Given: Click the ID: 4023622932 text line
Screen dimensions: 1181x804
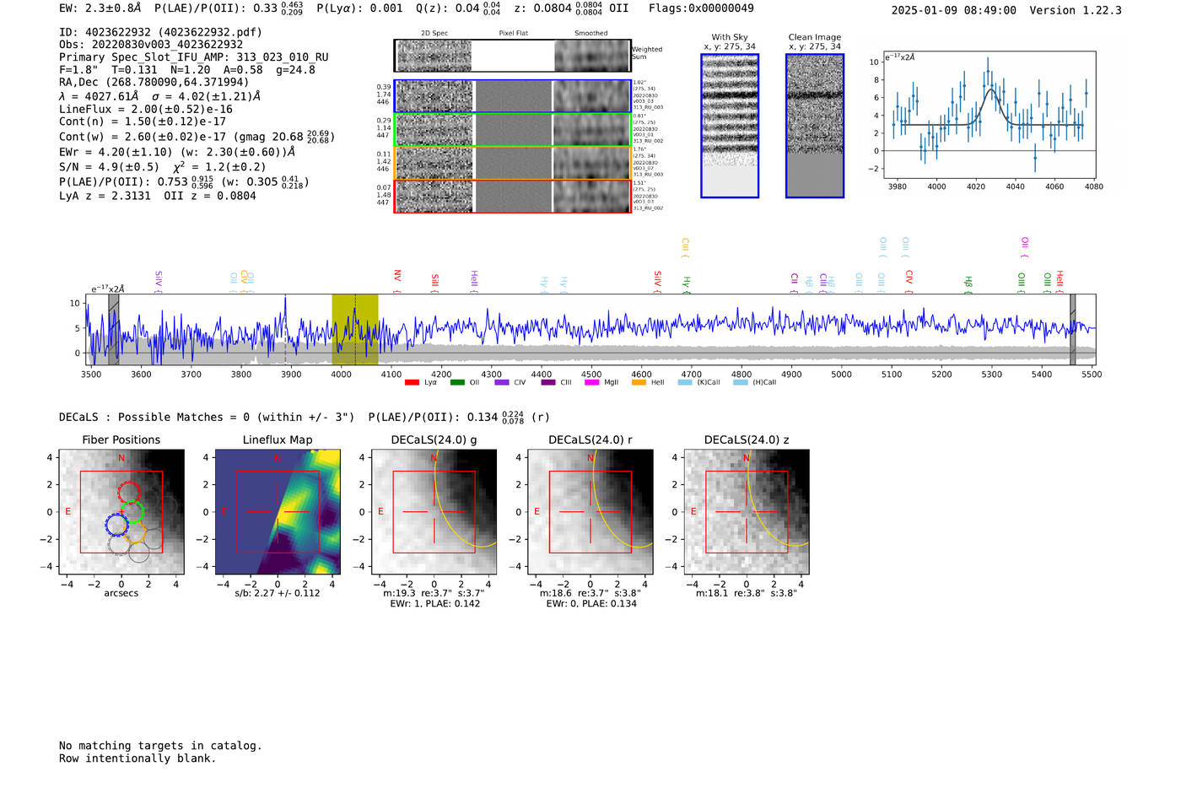Looking at the screenshot, I should (x=160, y=32).
